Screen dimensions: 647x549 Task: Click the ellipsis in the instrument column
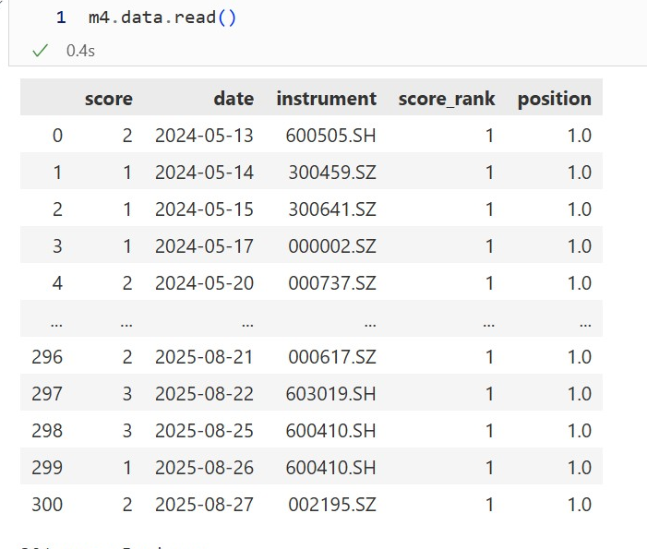(x=369, y=322)
